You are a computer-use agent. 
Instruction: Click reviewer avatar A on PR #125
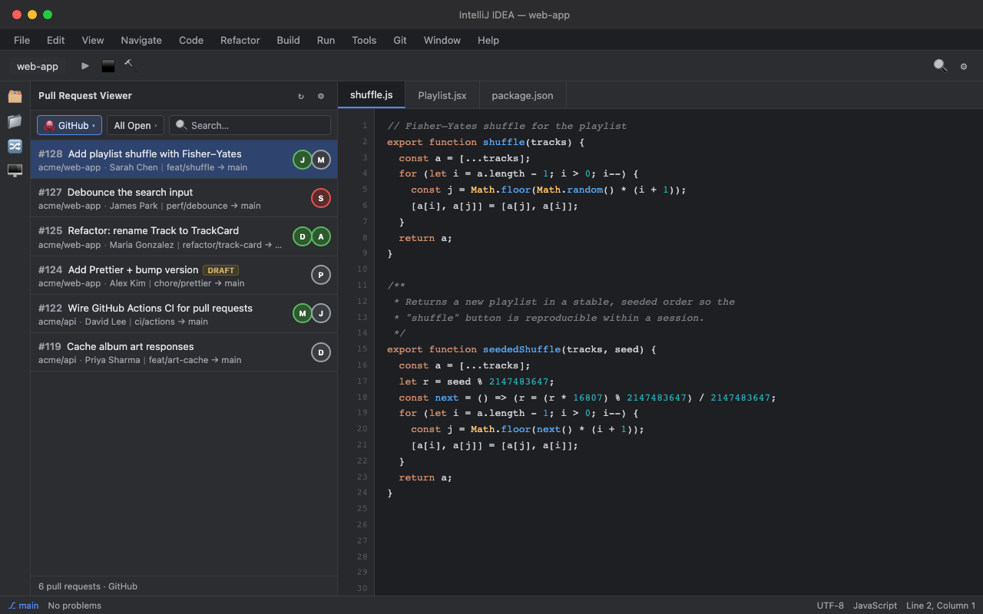click(x=321, y=236)
